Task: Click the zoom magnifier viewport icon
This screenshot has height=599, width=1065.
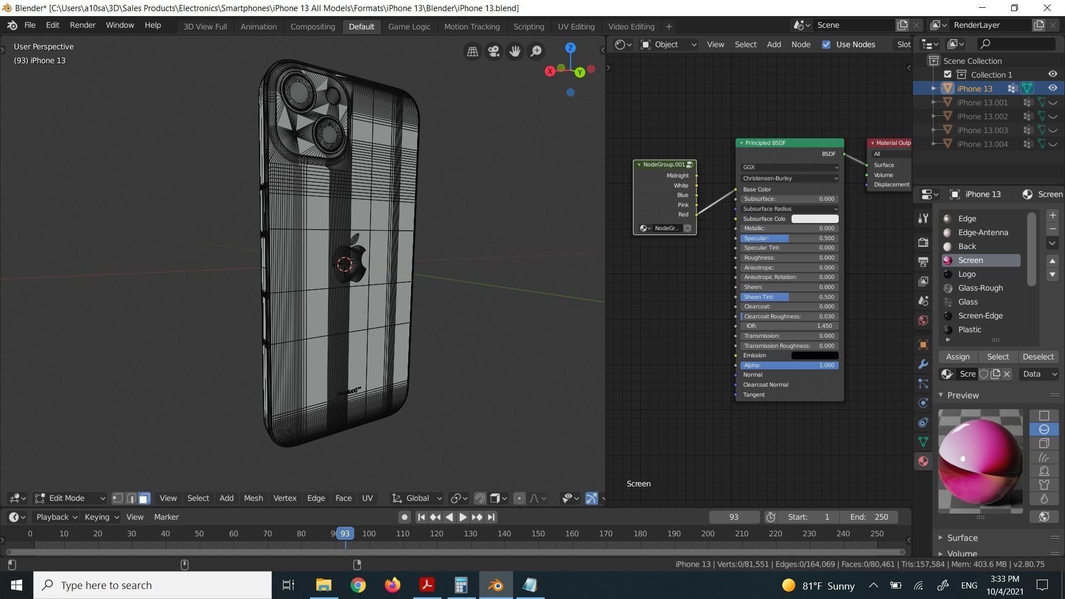Action: click(536, 52)
